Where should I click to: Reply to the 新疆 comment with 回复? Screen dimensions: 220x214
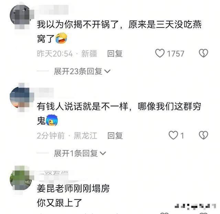coord(115,53)
